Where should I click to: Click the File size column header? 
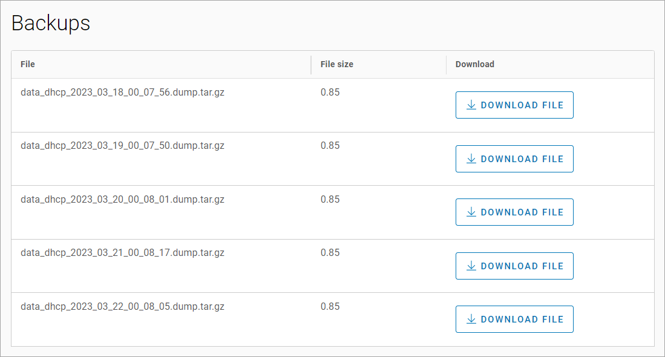336,64
